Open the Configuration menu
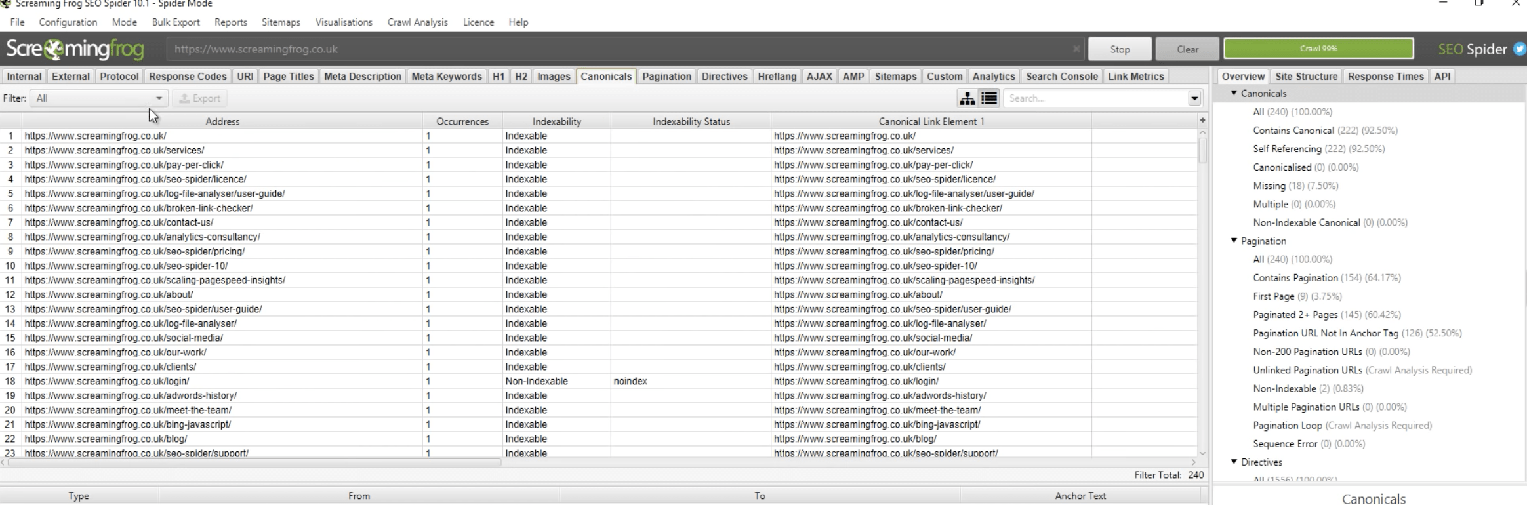Screen dimensions: 1527x505 coord(68,22)
